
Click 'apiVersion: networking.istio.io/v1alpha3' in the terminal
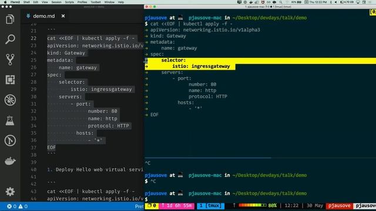[x=205, y=30]
